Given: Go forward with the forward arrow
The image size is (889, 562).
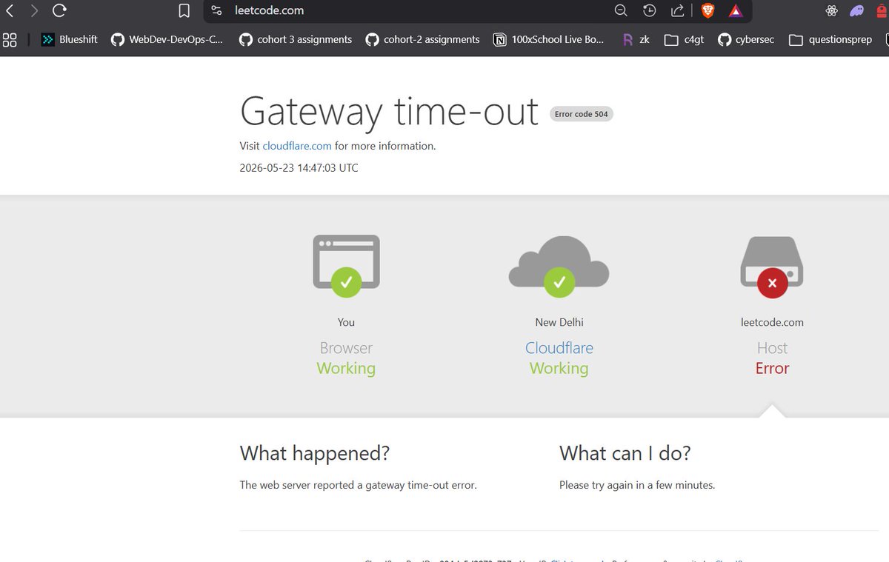Looking at the screenshot, I should 34,10.
